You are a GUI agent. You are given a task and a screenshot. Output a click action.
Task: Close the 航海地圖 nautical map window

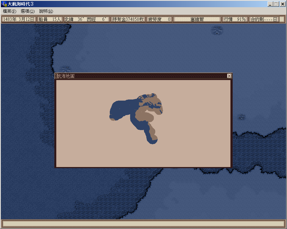[229, 76]
